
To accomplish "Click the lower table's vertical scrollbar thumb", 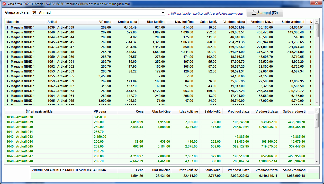I will pos(317,120).
